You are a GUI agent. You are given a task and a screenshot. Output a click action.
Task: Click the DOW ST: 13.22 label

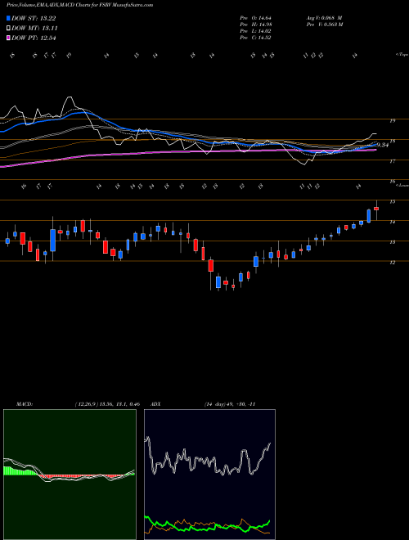(34, 18)
